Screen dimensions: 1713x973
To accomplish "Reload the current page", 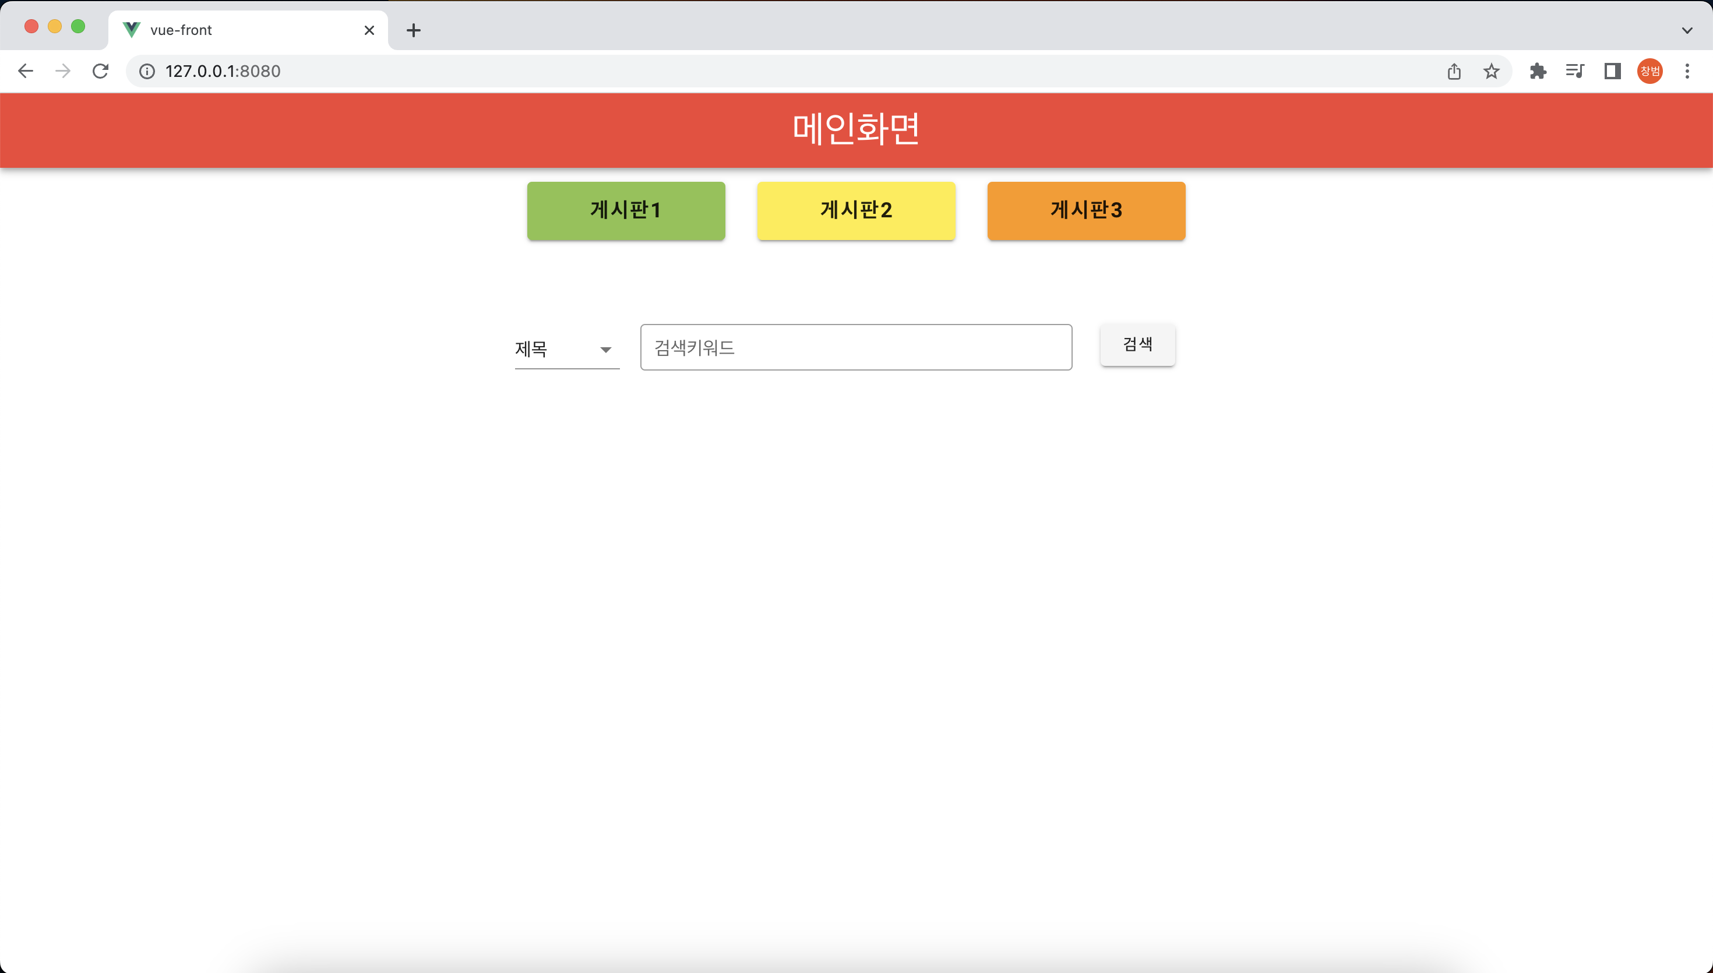I will 100,71.
